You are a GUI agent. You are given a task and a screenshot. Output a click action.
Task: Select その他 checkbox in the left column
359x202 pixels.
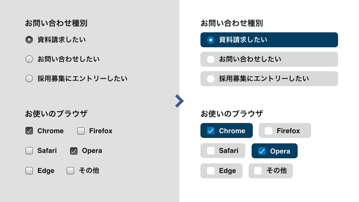tap(70, 171)
